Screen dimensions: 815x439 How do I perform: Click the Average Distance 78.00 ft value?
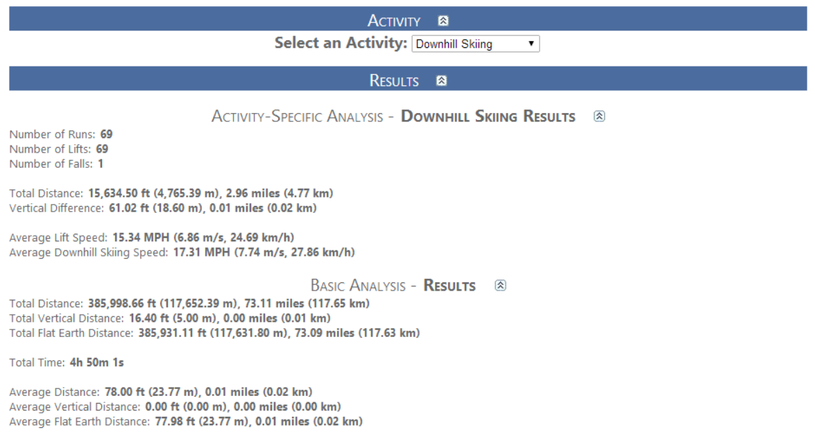[x=208, y=393]
